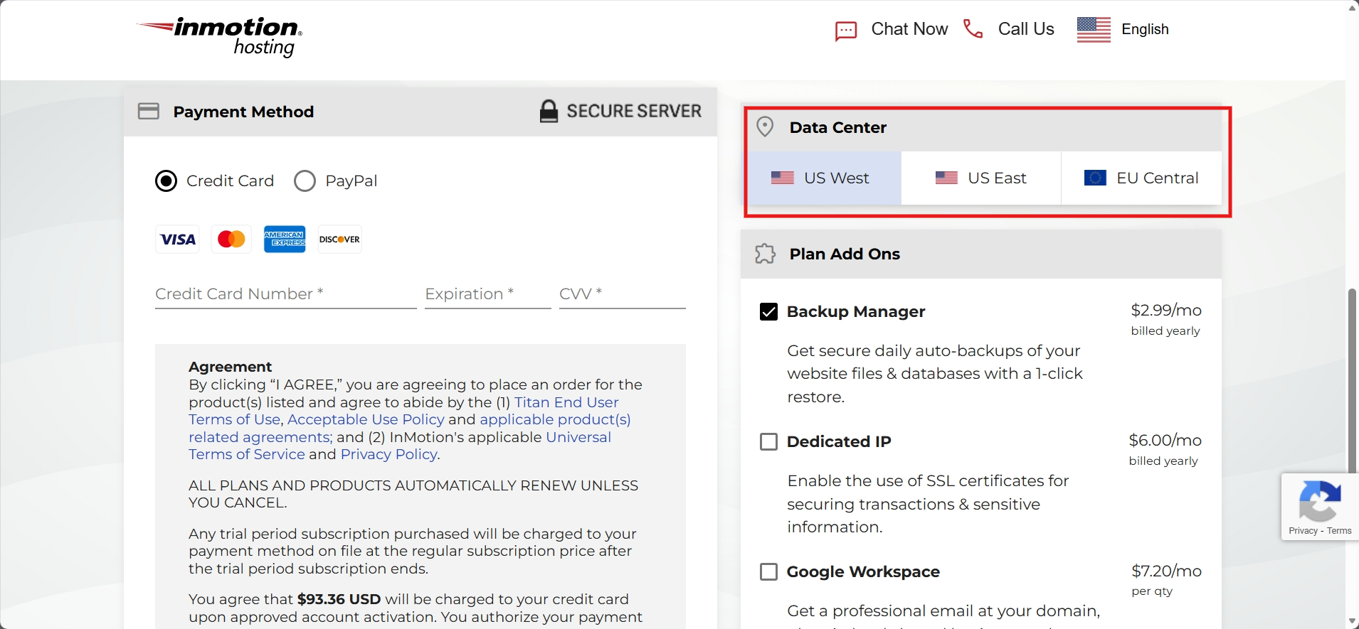1359x629 pixels.
Task: Click the credit card icon beside Payment Method
Action: pos(149,112)
